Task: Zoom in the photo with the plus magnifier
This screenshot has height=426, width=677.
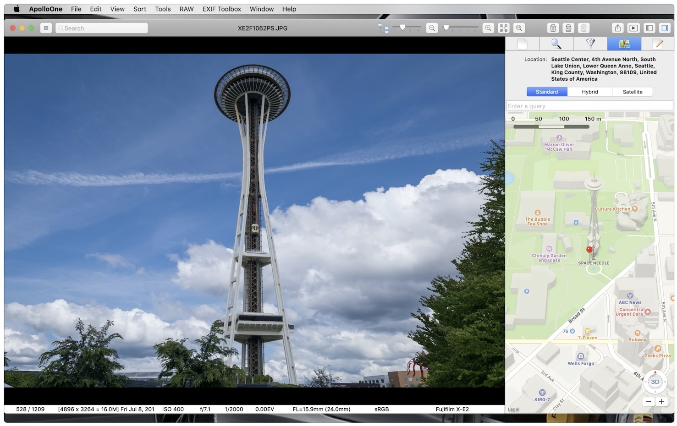Action: pyautogui.click(x=489, y=28)
